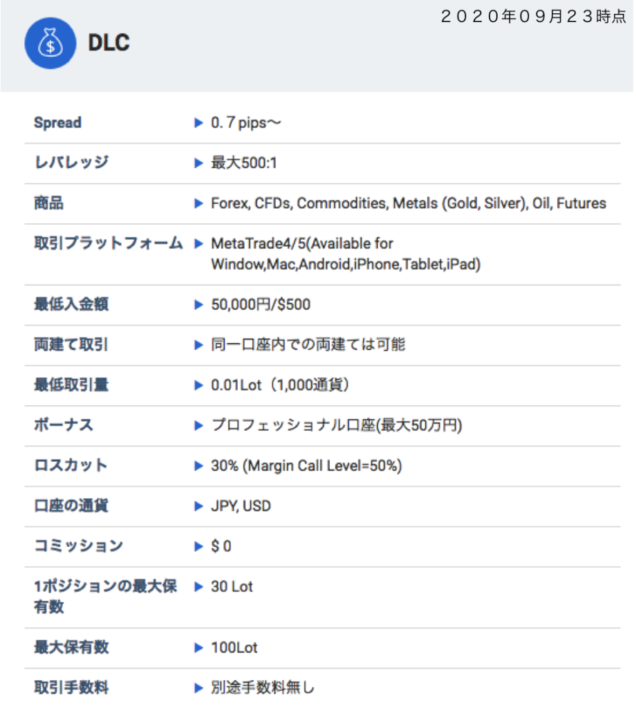Click the arrow beside レバレッジ row

tap(198, 163)
